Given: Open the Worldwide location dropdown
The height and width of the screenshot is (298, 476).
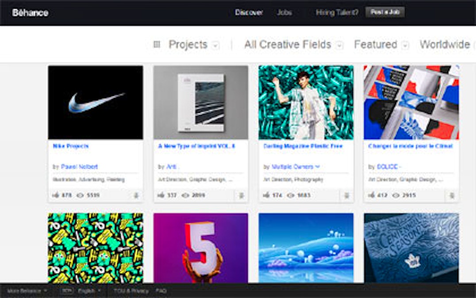Looking at the screenshot, I should click(447, 45).
